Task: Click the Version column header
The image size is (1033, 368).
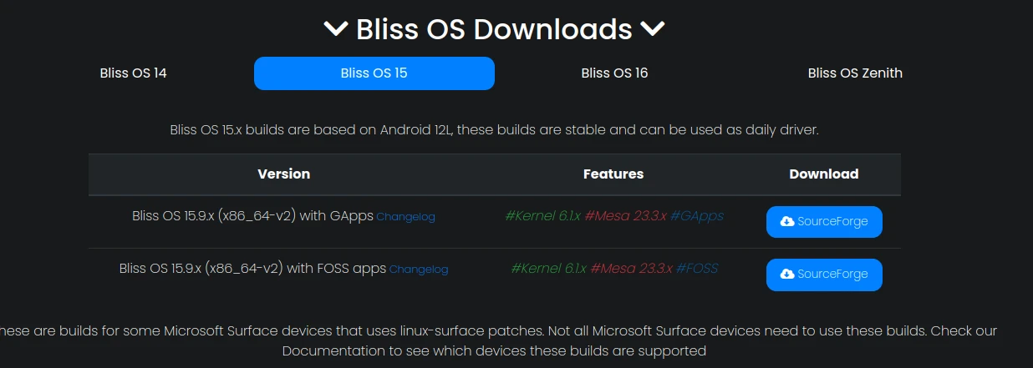Action: (284, 174)
